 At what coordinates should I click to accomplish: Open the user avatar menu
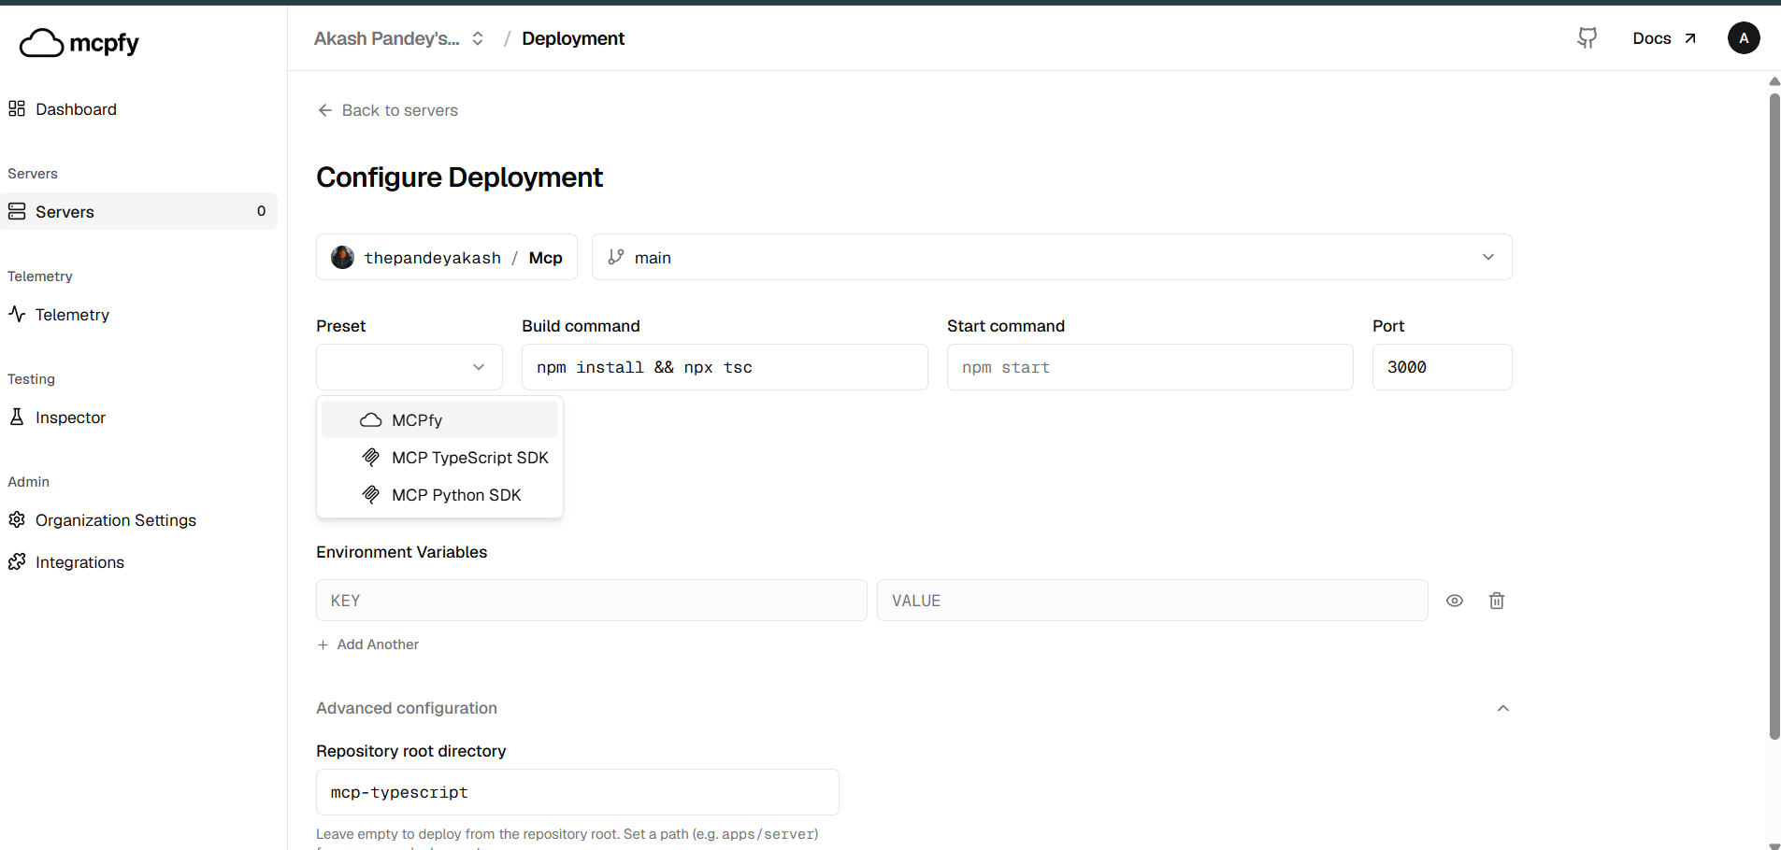point(1743,38)
